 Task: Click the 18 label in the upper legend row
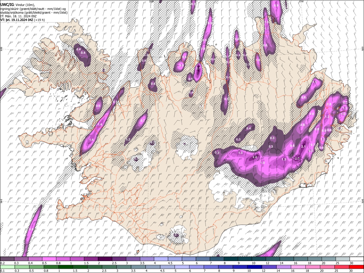(310, 263)
